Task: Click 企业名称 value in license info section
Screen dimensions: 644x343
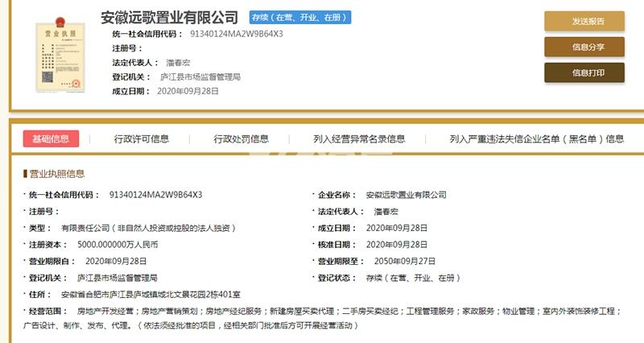Action: click(x=407, y=195)
